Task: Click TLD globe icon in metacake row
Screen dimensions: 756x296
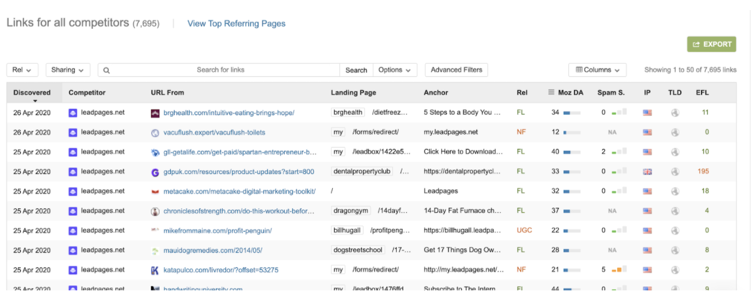Action: click(675, 191)
